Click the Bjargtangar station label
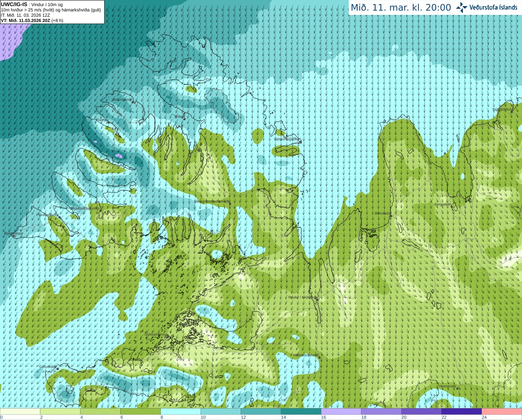The width and height of the screenshot is (522, 420). click(x=13, y=233)
